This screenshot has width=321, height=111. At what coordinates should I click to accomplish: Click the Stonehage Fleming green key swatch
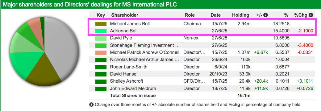point(101,45)
